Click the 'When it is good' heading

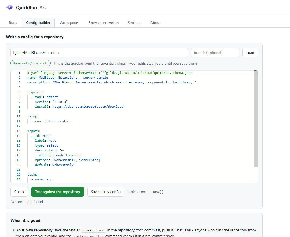[x=25, y=221]
